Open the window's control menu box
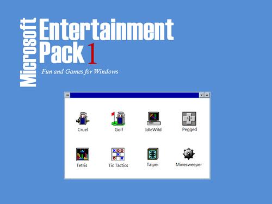272x204 pixels. [67, 95]
